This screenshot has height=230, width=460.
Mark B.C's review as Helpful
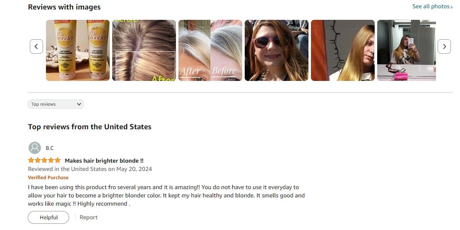click(x=48, y=218)
